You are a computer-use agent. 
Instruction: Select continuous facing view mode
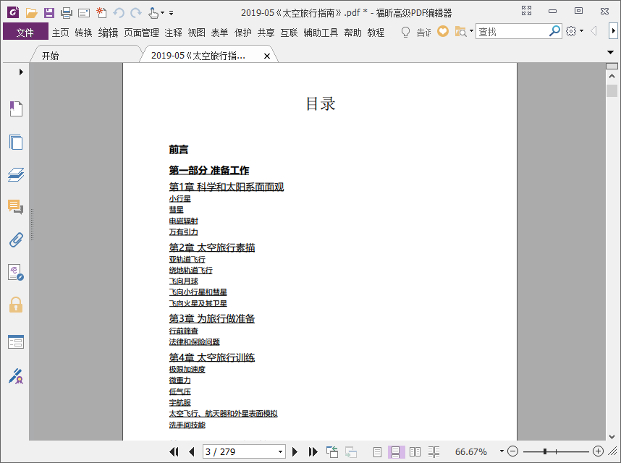pos(434,451)
